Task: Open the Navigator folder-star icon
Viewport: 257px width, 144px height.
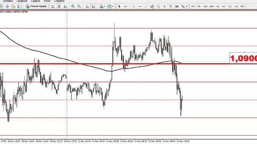Action: coord(13,6)
